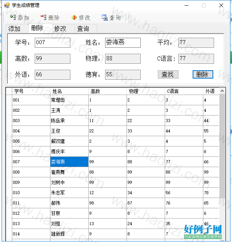The image size is (232, 243).
Task: Click student ID cell 003
Action: [x=31, y=121]
